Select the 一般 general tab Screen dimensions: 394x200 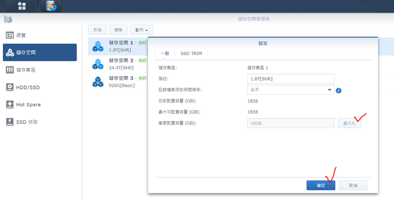click(x=165, y=53)
